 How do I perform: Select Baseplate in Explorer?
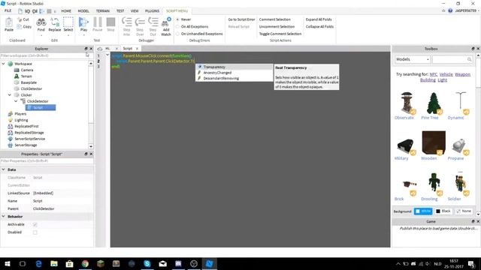coord(29,82)
